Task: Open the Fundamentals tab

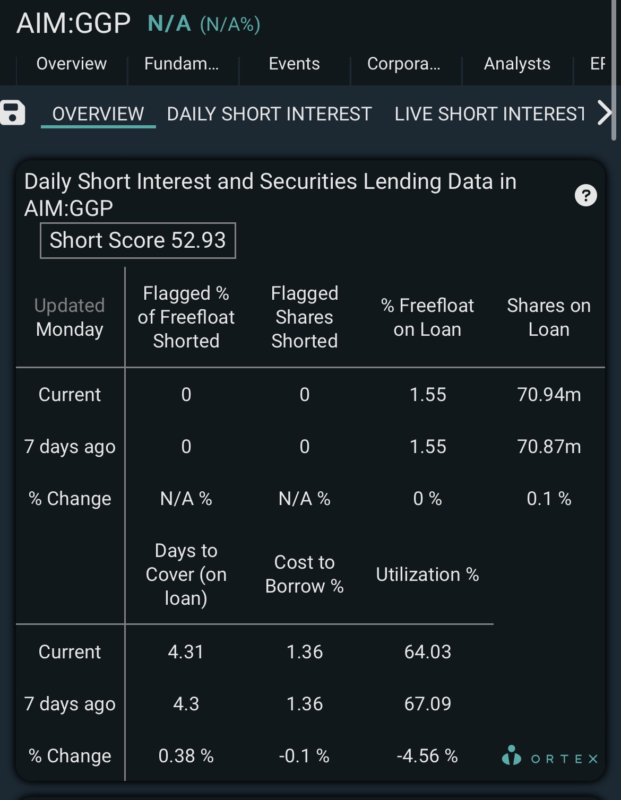Action: pyautogui.click(x=182, y=64)
